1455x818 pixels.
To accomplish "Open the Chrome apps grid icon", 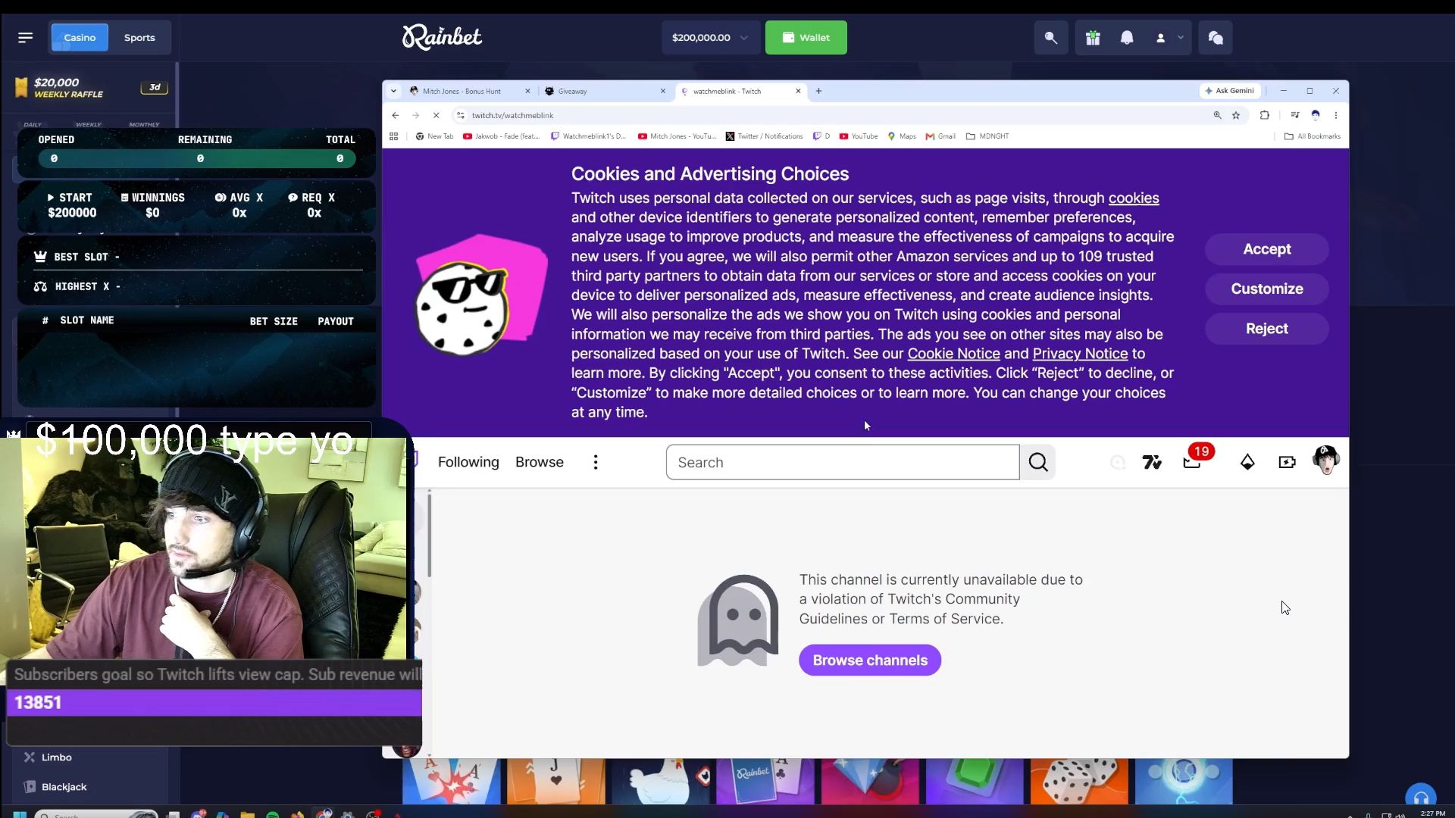I will [393, 136].
